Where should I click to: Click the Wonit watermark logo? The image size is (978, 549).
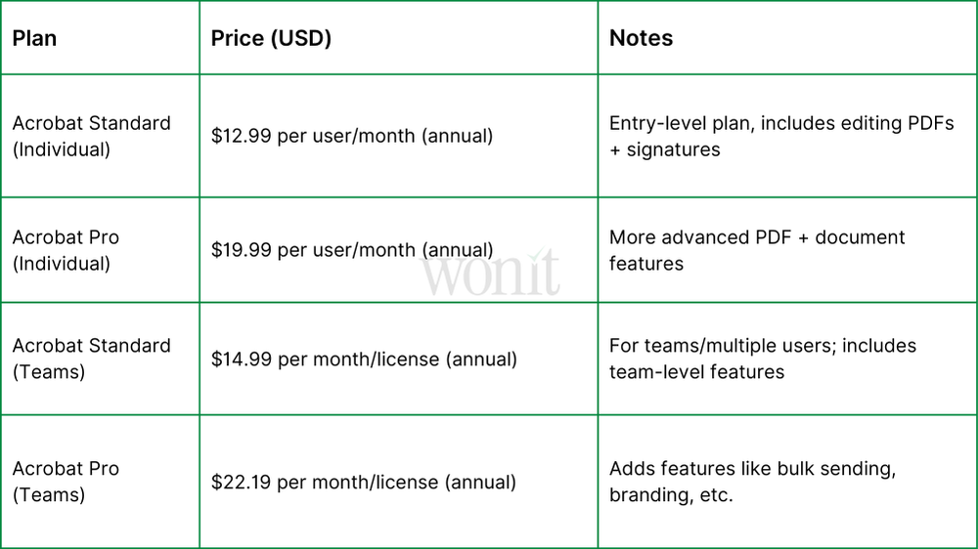491,274
